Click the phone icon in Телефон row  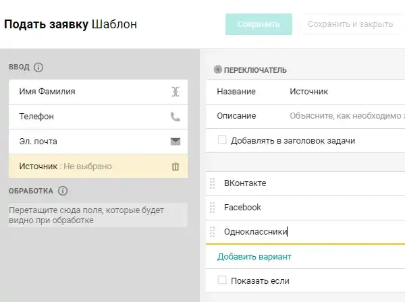pyautogui.click(x=175, y=117)
